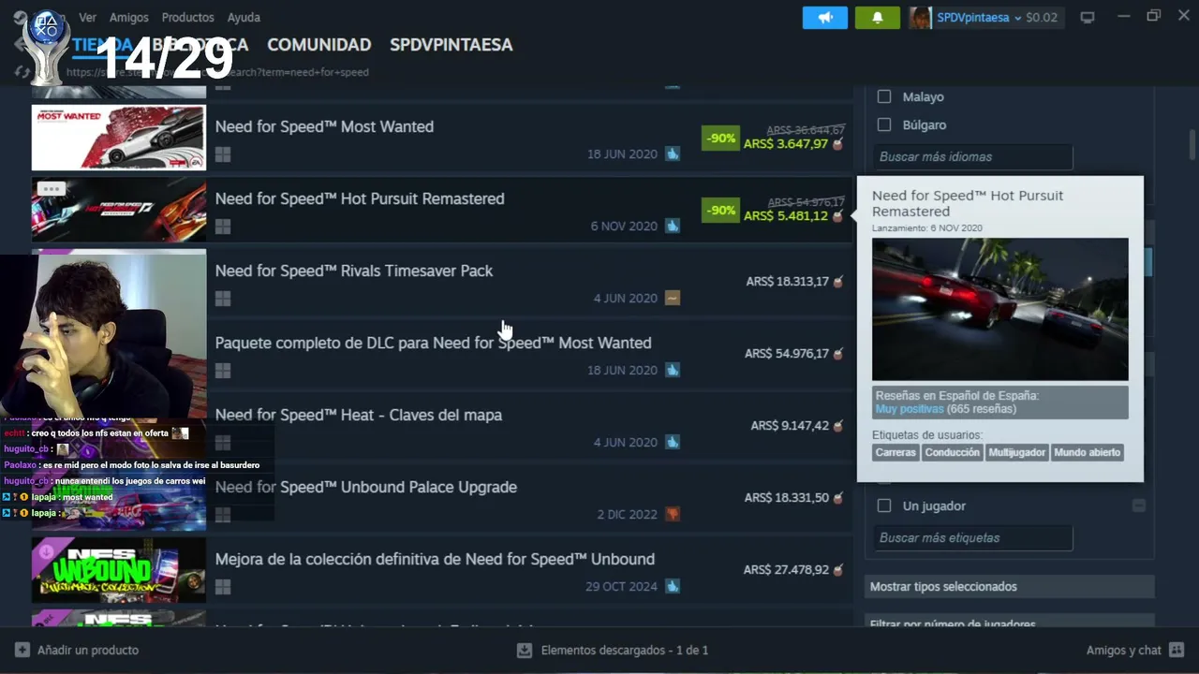Open the announcements megaphone button

click(824, 18)
